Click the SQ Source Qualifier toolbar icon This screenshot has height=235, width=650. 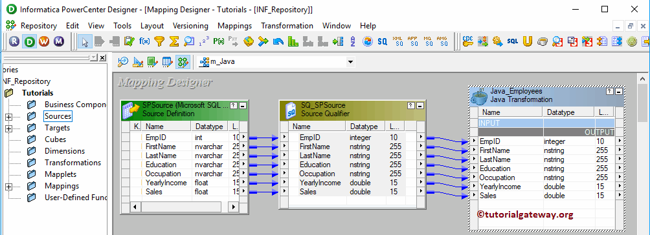[382, 41]
